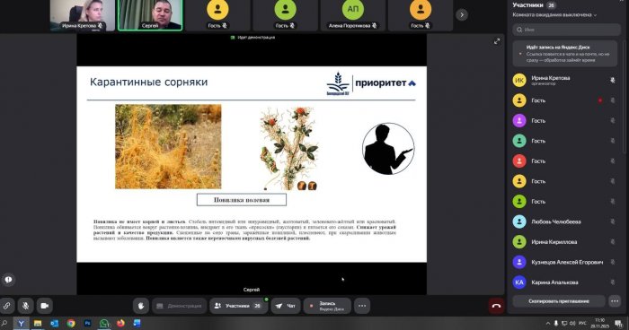Toggle the microphone mute button
This screenshot has height=330, width=629.
(25, 306)
